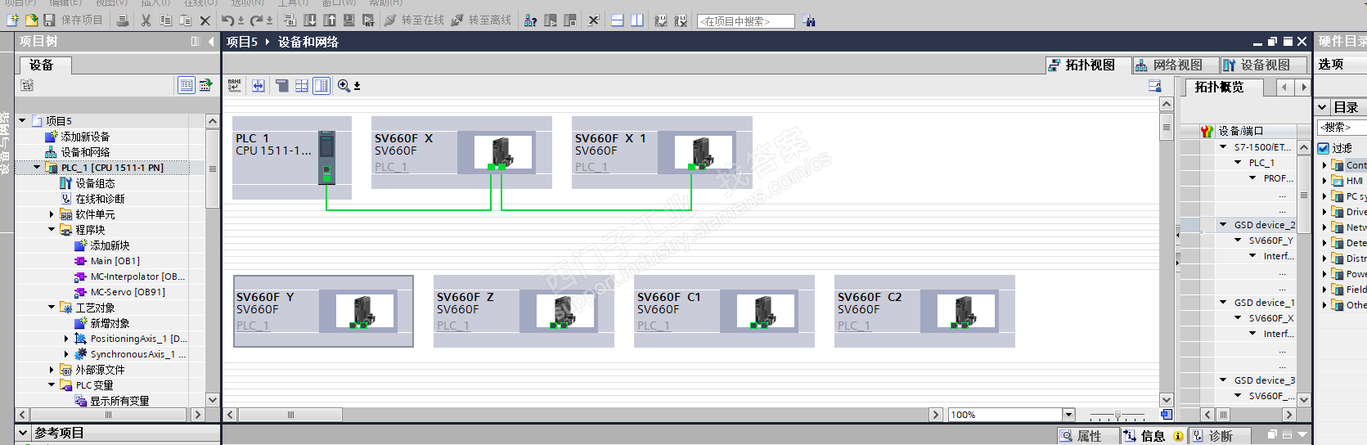Click the binoculars search icon
Screen dimensions: 1367x445
[x=809, y=21]
